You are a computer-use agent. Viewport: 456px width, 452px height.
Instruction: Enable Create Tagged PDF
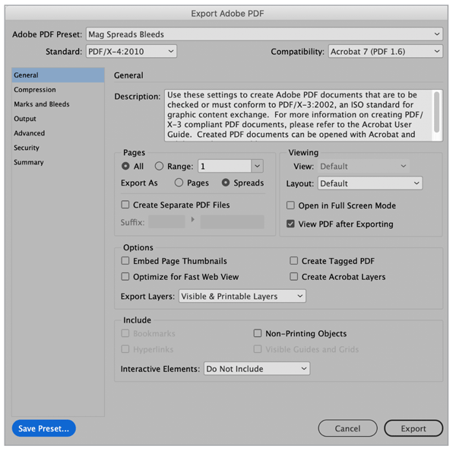coord(293,261)
